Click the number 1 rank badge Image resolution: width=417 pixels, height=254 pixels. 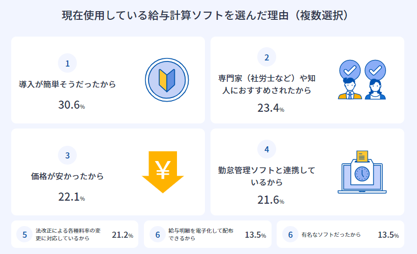click(67, 63)
